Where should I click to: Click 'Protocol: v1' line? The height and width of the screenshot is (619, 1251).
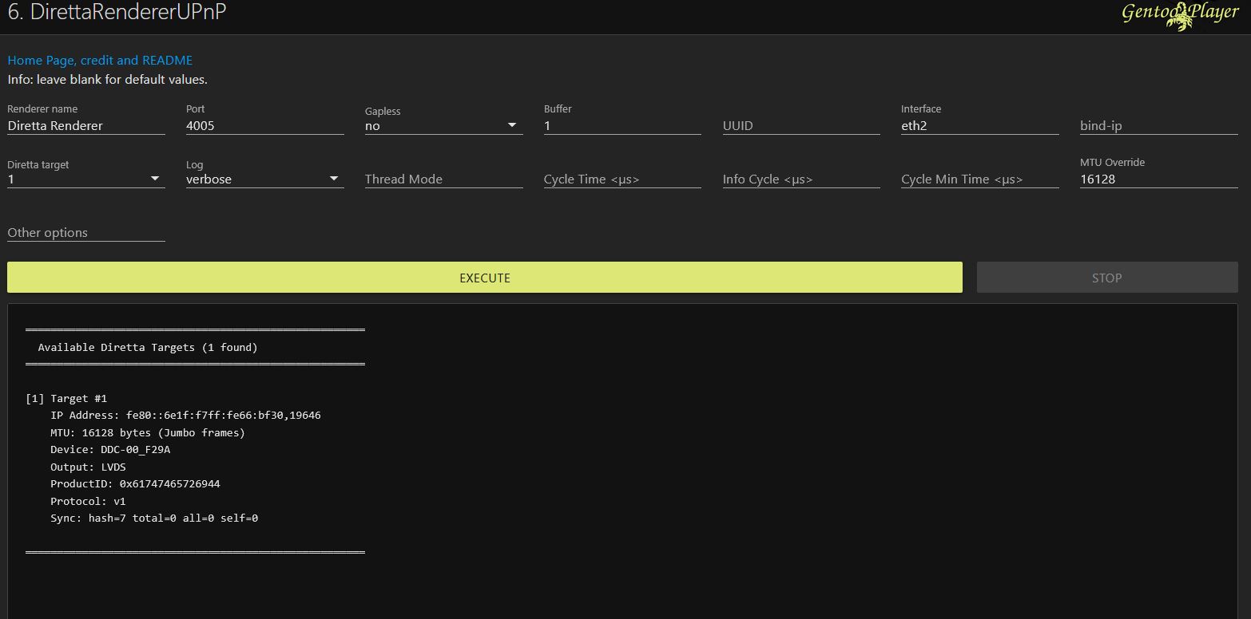[88, 502]
